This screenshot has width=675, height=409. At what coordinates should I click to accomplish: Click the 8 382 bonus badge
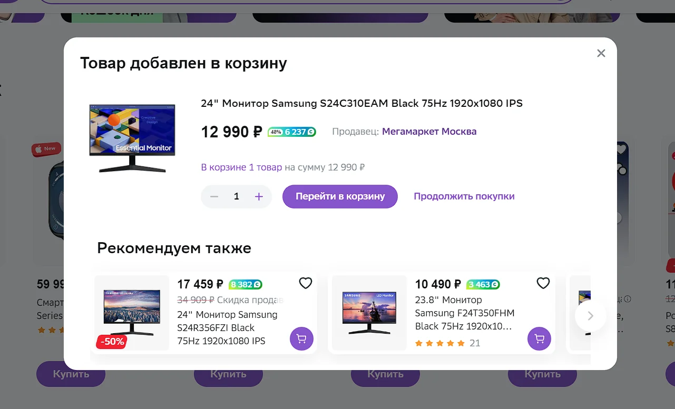(246, 285)
